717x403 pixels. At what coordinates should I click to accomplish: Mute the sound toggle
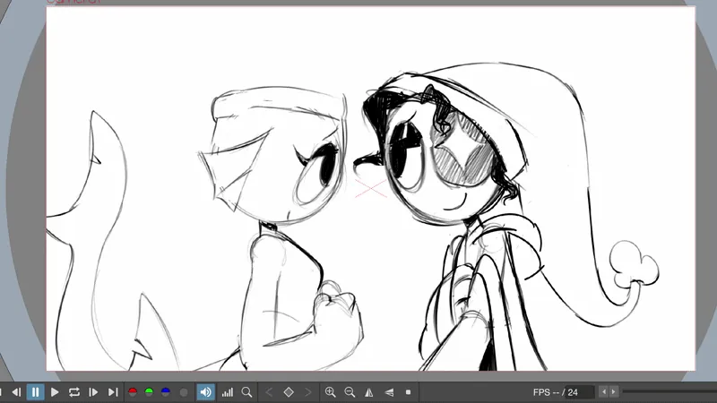coord(206,392)
